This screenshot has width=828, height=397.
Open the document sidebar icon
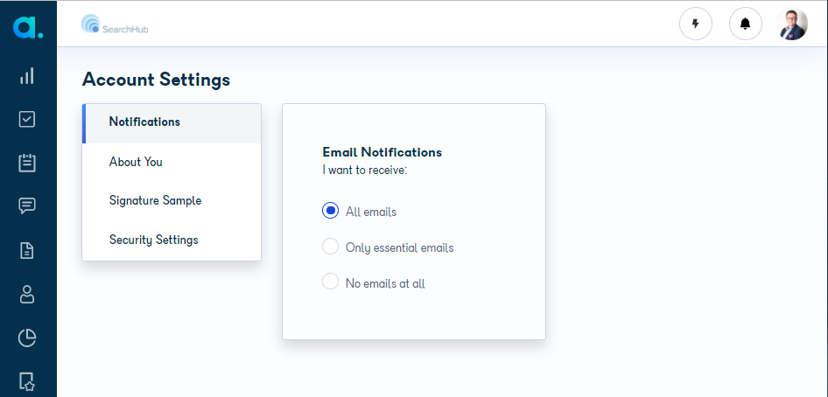[x=27, y=250]
